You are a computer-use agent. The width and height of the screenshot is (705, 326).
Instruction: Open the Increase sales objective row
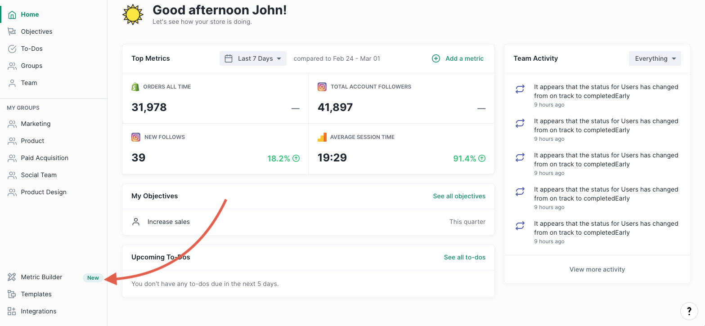coord(169,222)
